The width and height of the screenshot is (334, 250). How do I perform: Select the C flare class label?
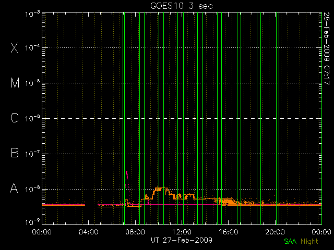15,118
